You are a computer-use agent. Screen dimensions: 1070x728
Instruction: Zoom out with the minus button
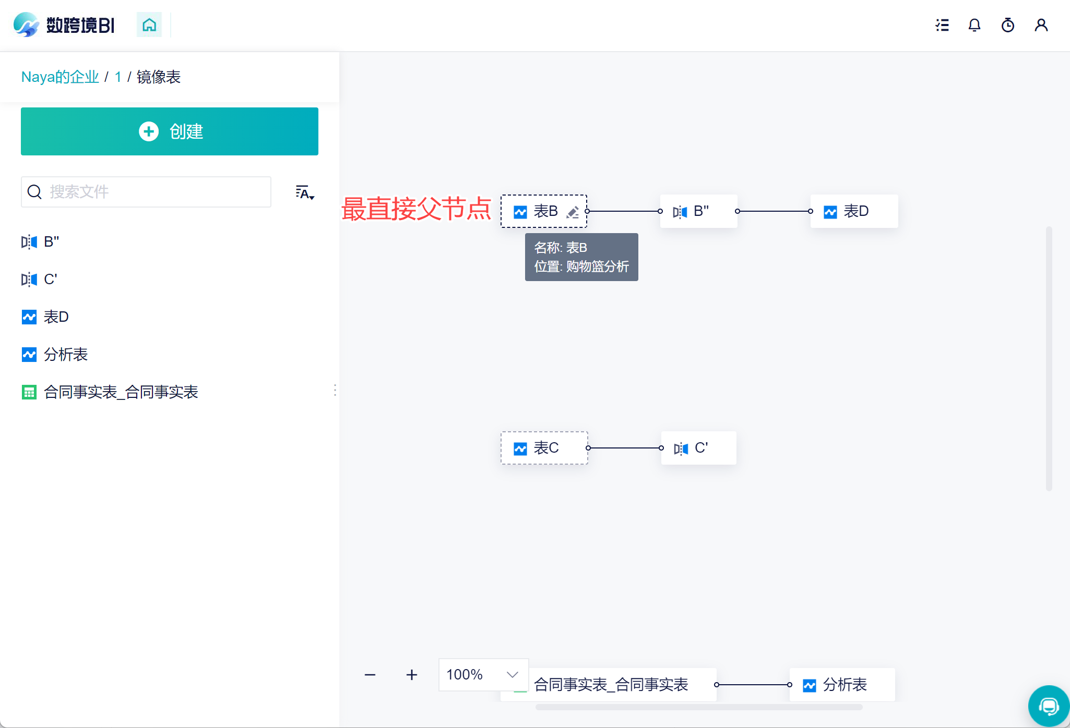(370, 675)
